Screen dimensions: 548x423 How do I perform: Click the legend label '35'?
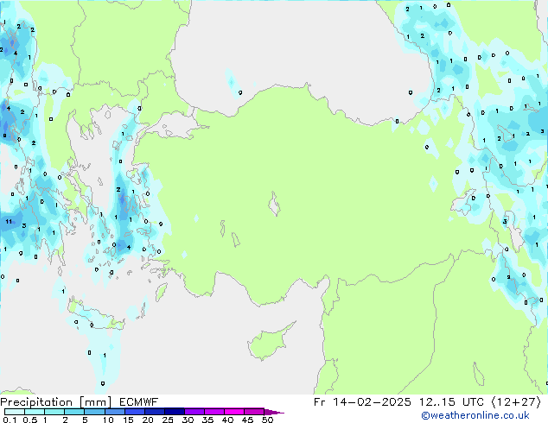(x=207, y=420)
